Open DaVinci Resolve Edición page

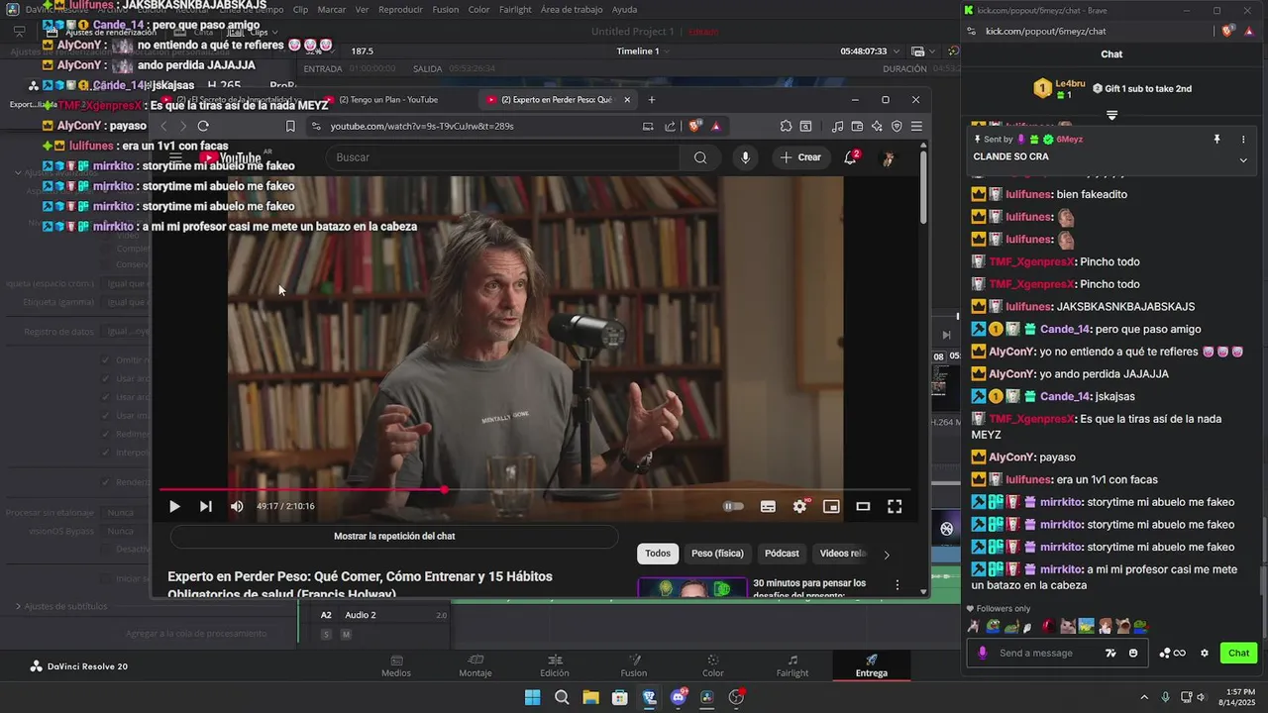click(555, 665)
